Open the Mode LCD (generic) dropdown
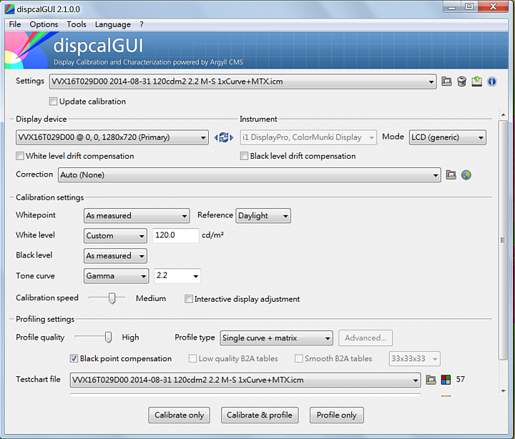 pos(447,137)
